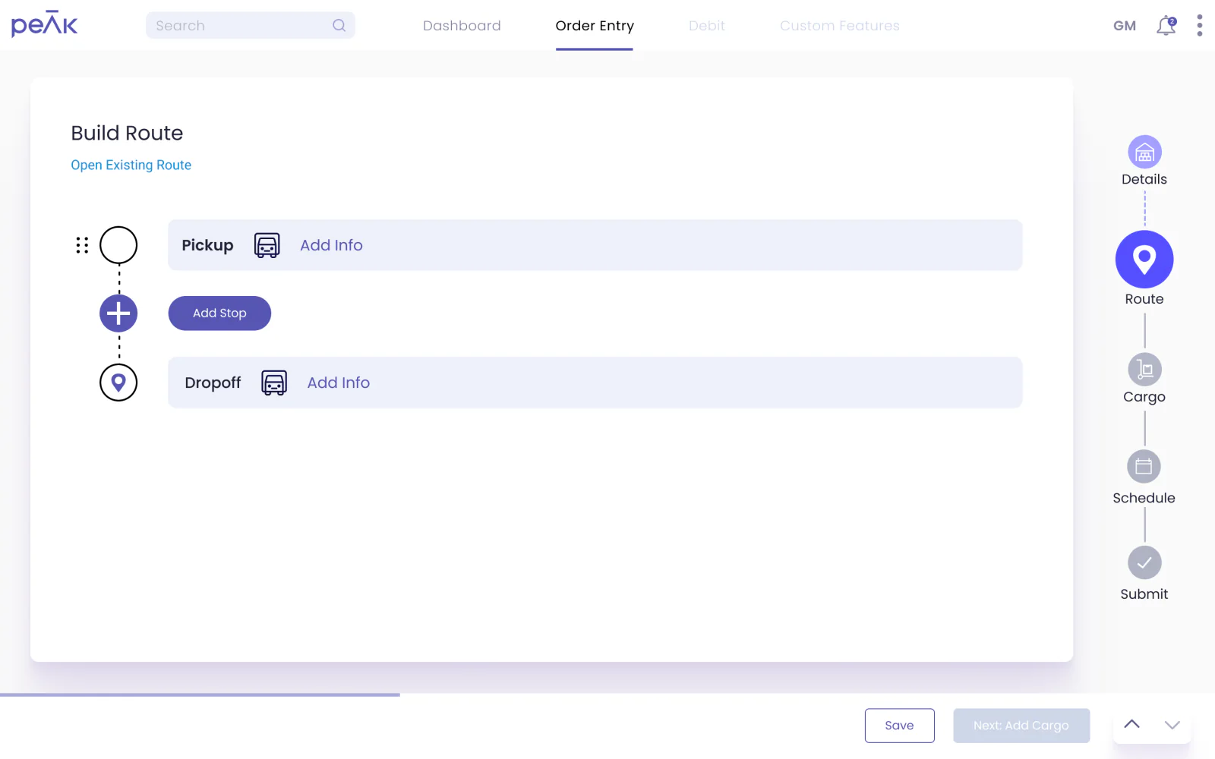Open the Peak logo home link
1215x759 pixels.
(x=44, y=24)
